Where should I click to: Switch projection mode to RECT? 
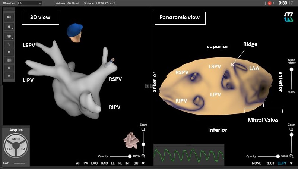pyautogui.click(x=269, y=163)
